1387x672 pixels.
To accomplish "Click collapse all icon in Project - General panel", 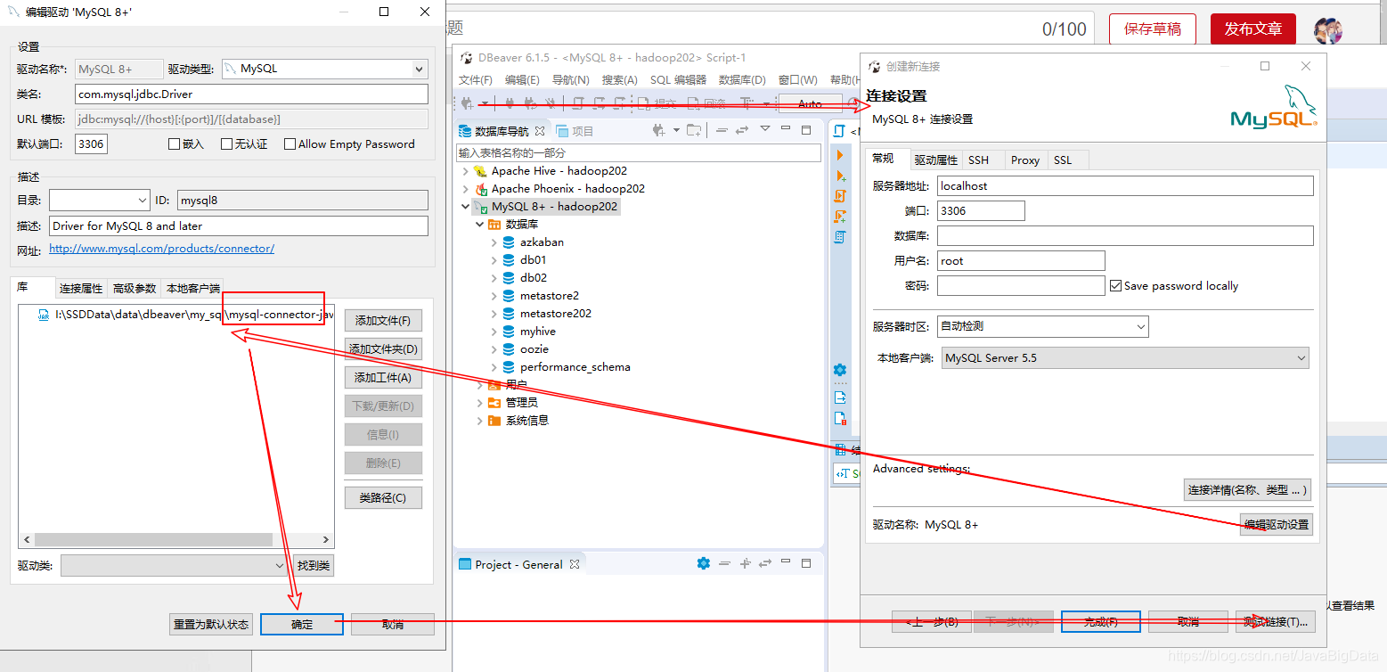I will click(x=722, y=563).
